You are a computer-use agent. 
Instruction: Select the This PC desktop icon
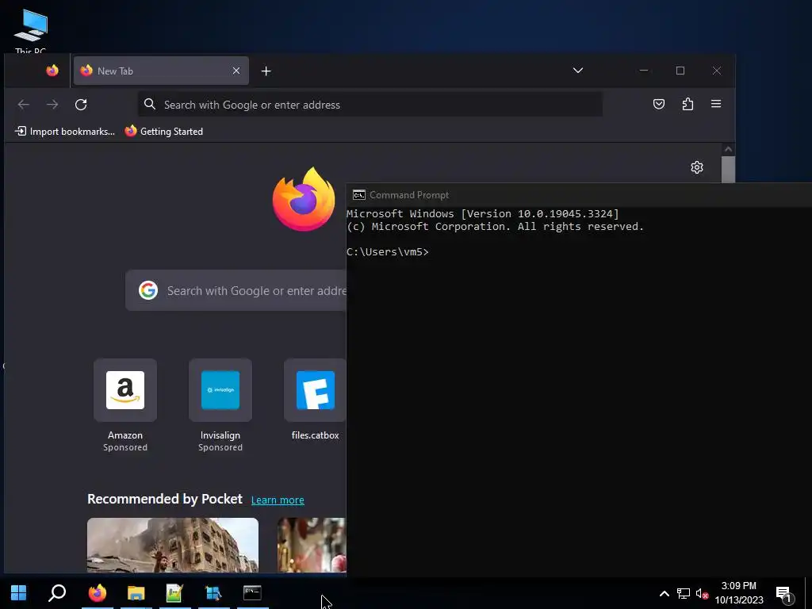[x=31, y=30]
